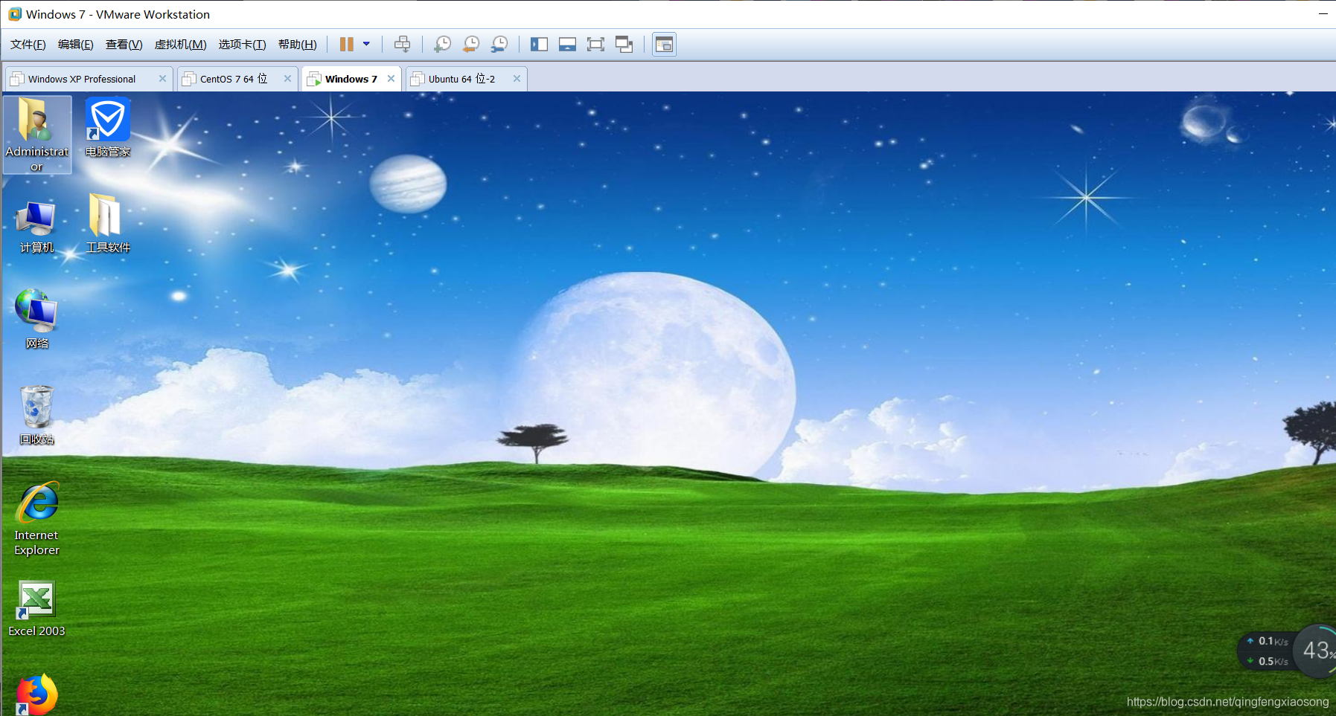Toggle the thumbnail bar view
Screen dimensions: 1336x716
coord(567,45)
